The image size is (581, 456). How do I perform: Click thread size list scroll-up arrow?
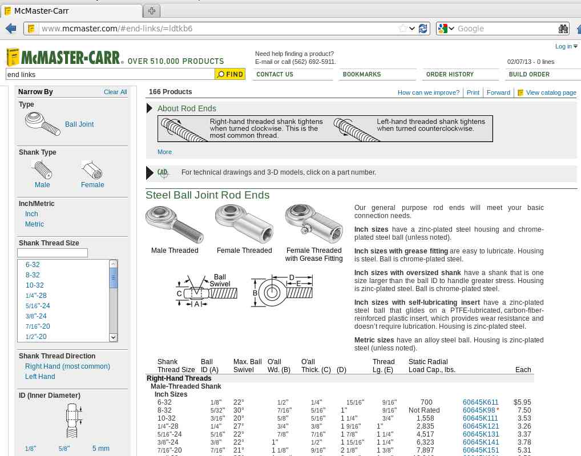point(114,264)
